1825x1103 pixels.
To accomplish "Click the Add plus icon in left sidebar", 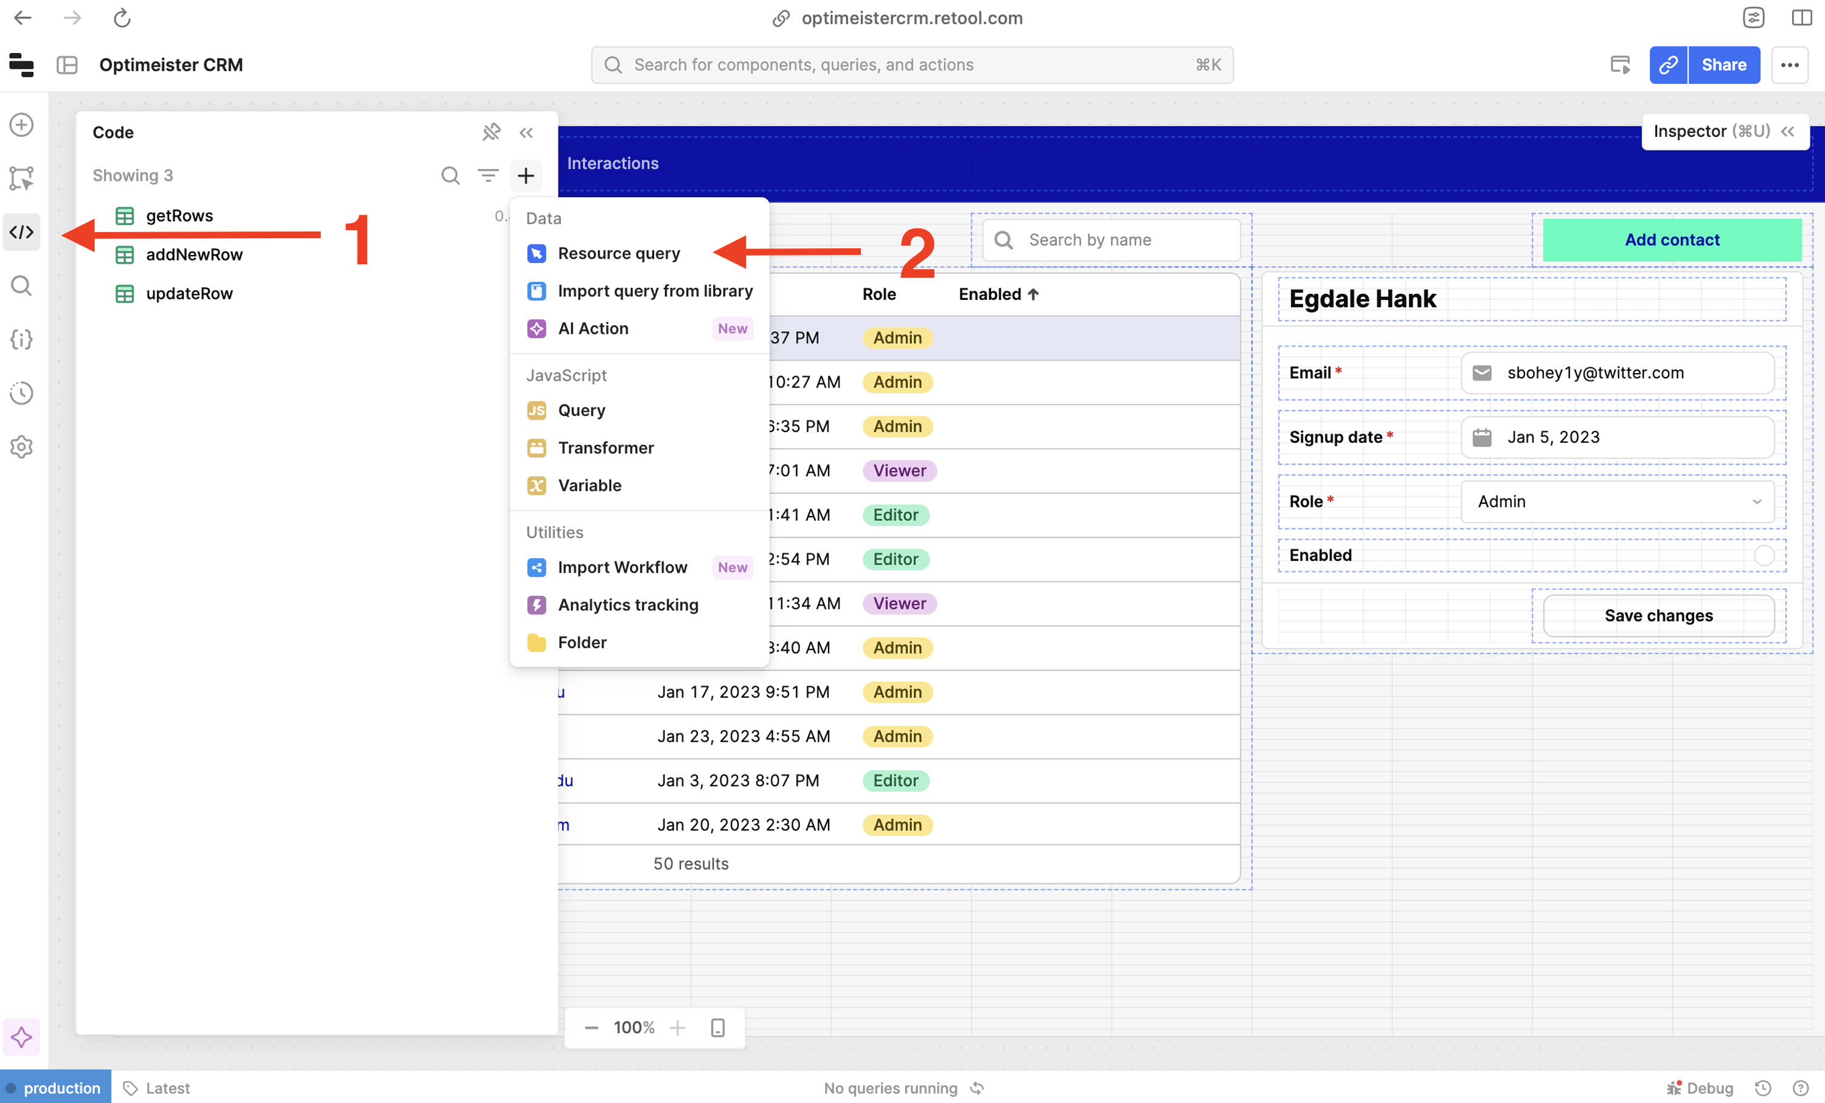I will [x=21, y=125].
